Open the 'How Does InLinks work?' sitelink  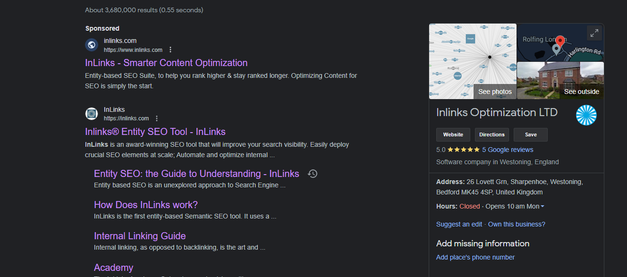(x=146, y=205)
